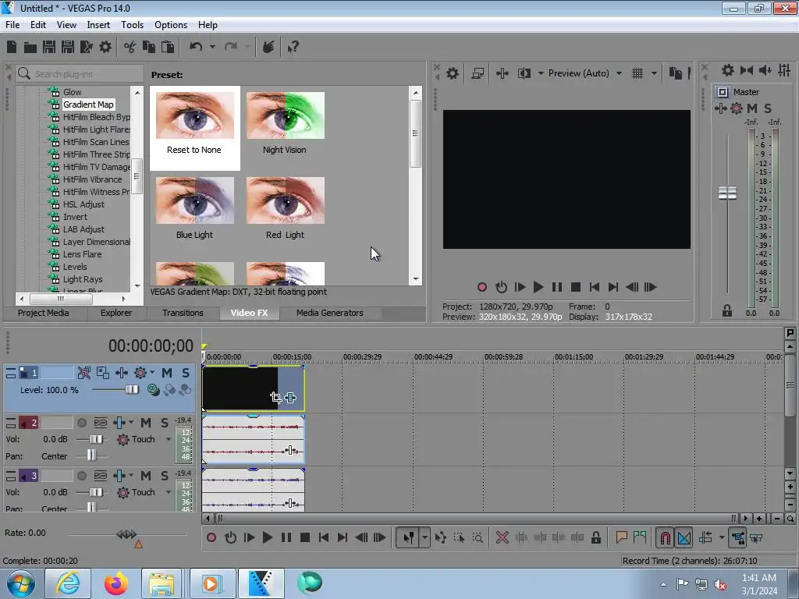This screenshot has width=799, height=599.
Task: Click the track 2 Vol slider handle
Action: click(96, 439)
